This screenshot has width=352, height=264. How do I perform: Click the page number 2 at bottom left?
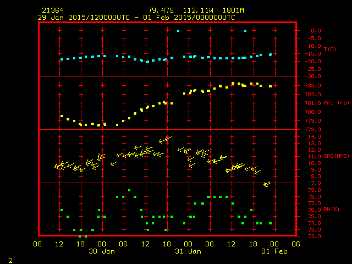(10, 261)
